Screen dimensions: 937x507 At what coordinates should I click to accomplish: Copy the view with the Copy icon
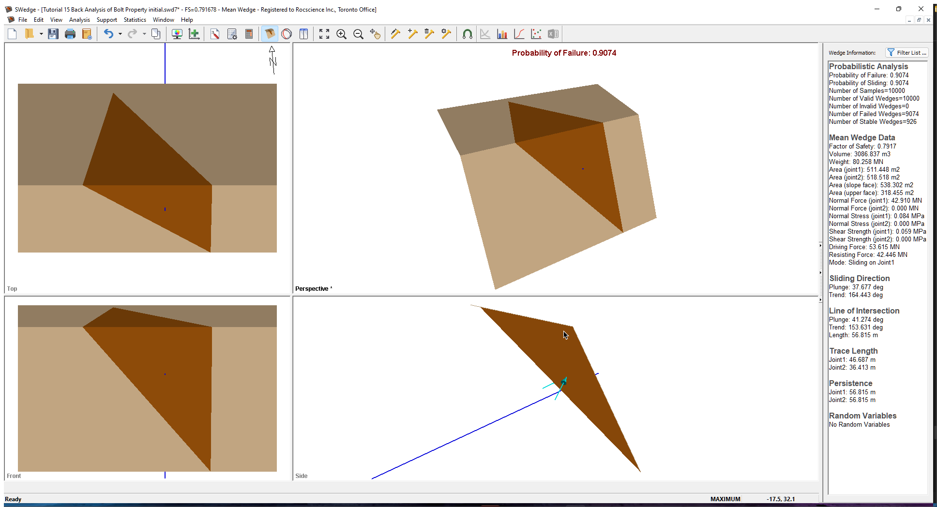point(156,34)
